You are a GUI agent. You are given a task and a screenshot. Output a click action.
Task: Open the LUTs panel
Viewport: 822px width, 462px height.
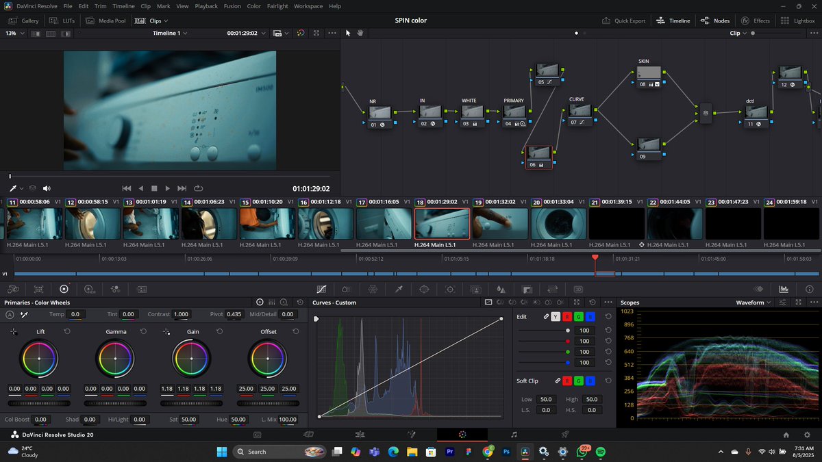[62, 21]
